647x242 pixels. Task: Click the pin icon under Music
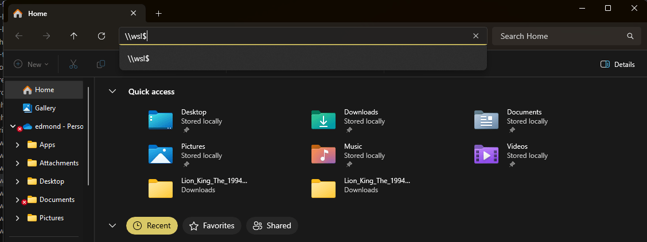[x=349, y=164]
